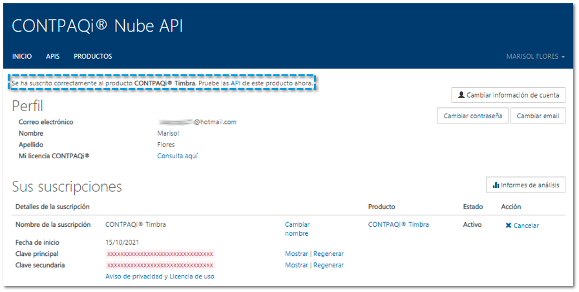Cancel the CONTPAQi Timbra subscription
This screenshot has height=292, width=579.
[522, 225]
